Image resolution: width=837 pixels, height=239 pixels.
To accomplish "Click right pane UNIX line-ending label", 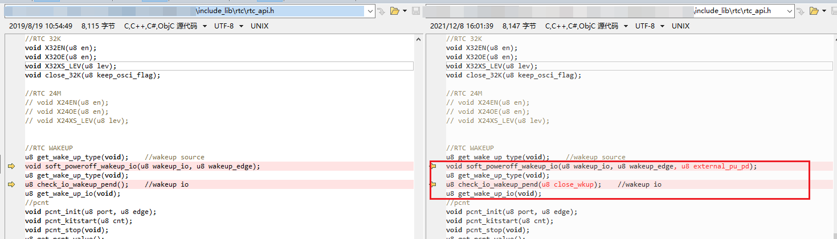I will [x=680, y=26].
